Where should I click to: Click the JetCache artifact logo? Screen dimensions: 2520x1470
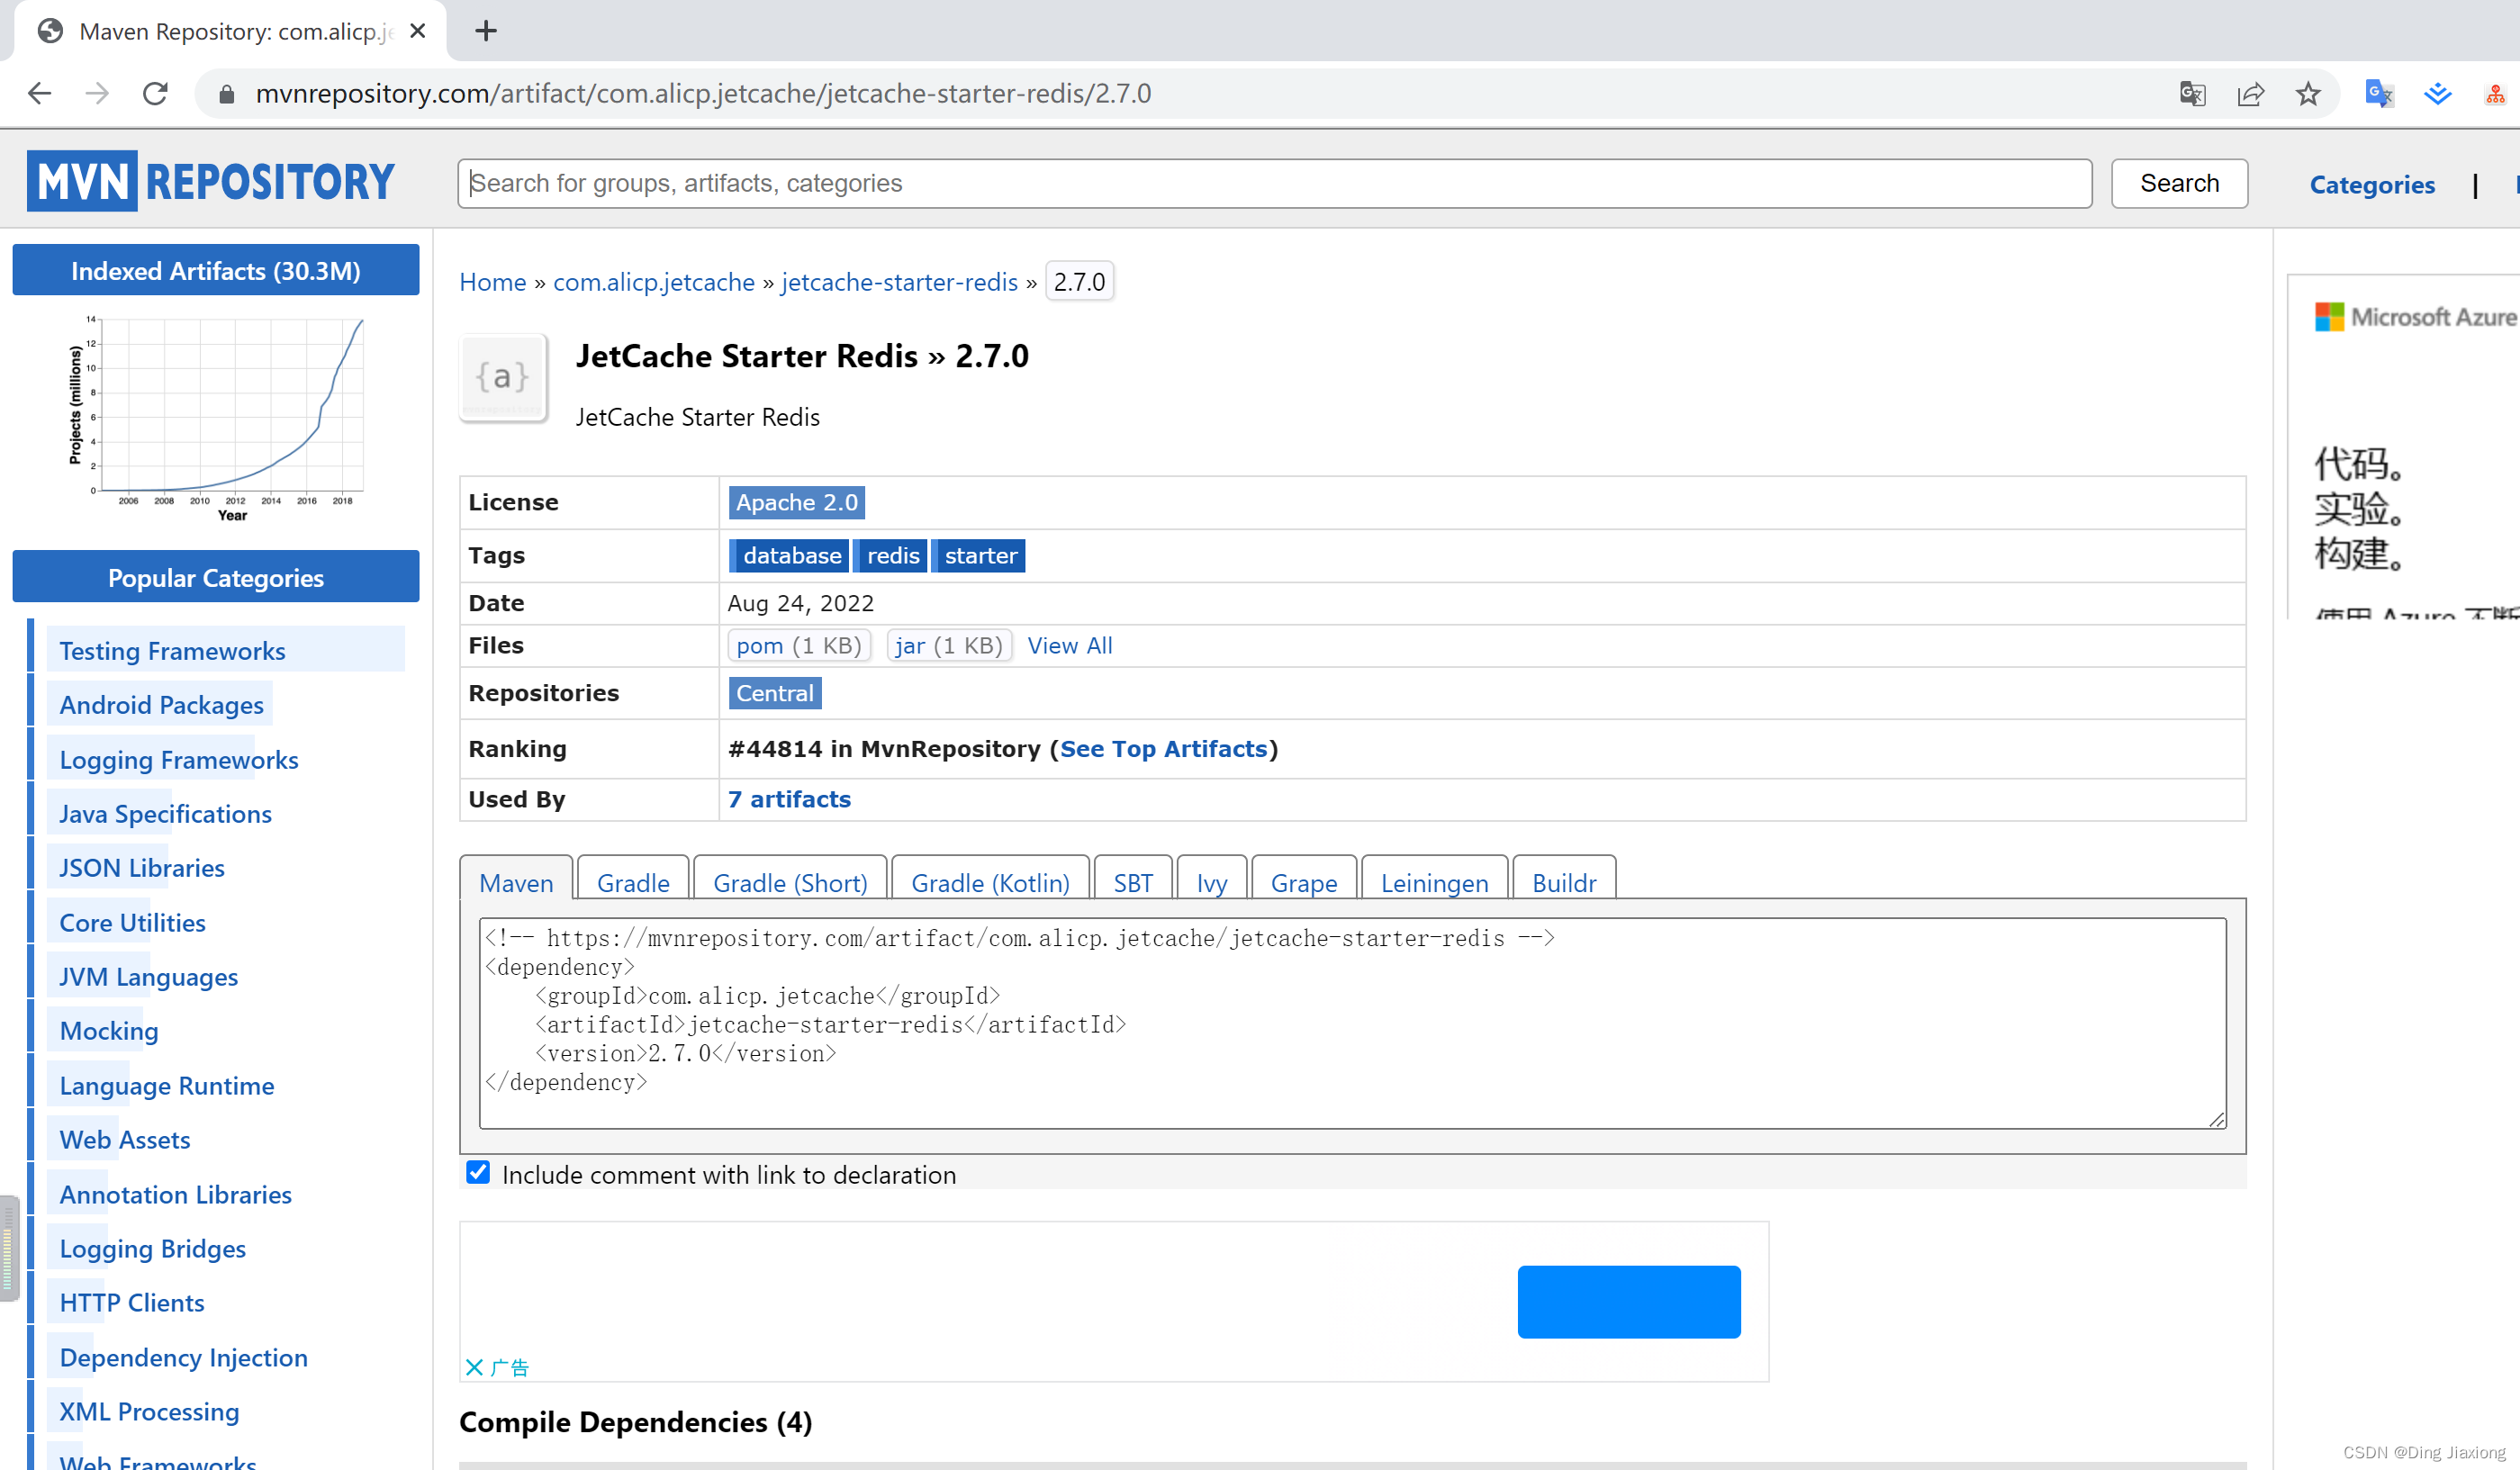pyautogui.click(x=503, y=377)
